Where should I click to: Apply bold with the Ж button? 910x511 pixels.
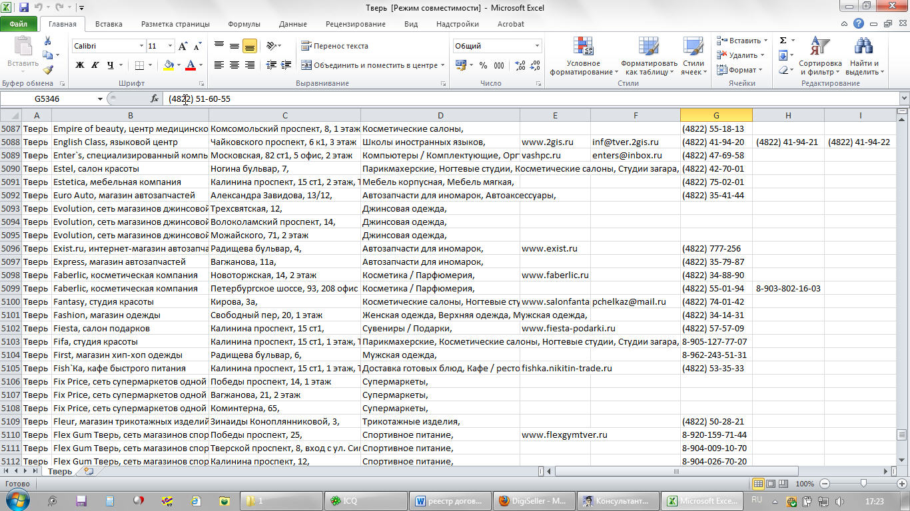pos(80,65)
